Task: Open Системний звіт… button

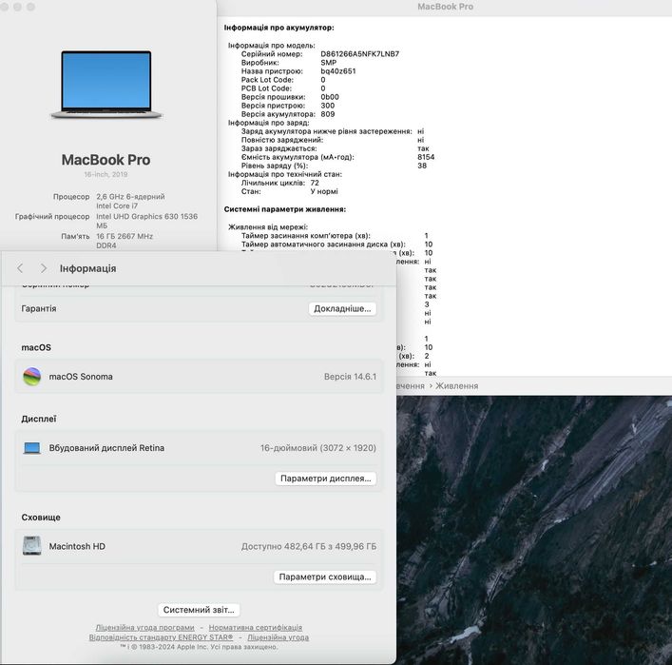Action: (x=199, y=610)
